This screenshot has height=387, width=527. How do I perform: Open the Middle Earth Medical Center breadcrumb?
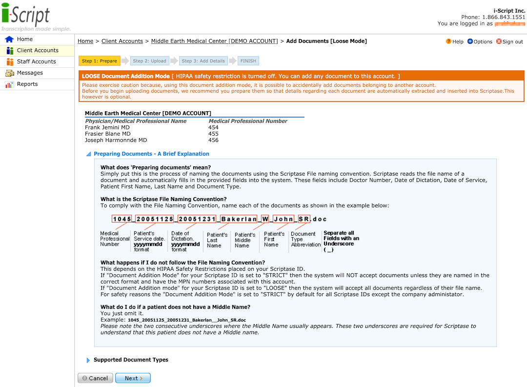pos(214,41)
